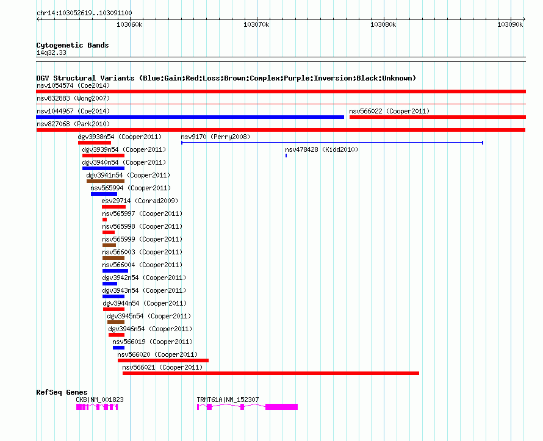Click the left arrow end of the ruler
This screenshot has height=441, width=543.
pos(38,19)
